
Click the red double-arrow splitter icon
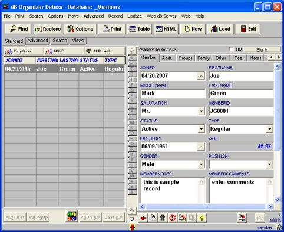click(133, 227)
